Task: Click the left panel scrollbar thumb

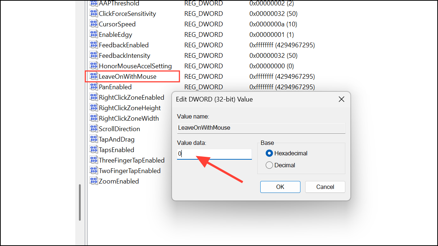Action: pyautogui.click(x=80, y=202)
